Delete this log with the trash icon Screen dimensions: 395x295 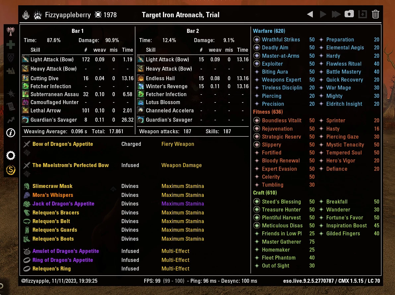click(x=375, y=14)
